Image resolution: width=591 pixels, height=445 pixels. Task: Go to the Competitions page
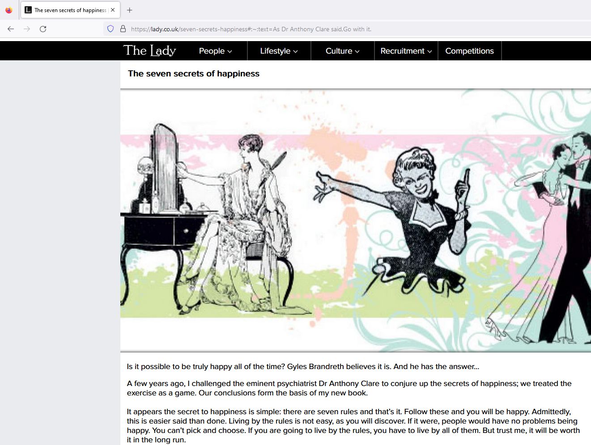(469, 51)
